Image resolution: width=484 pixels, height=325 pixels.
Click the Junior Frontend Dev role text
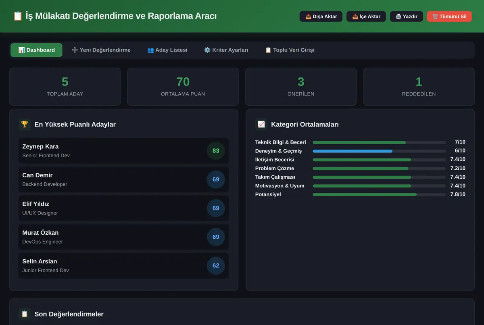click(x=46, y=270)
